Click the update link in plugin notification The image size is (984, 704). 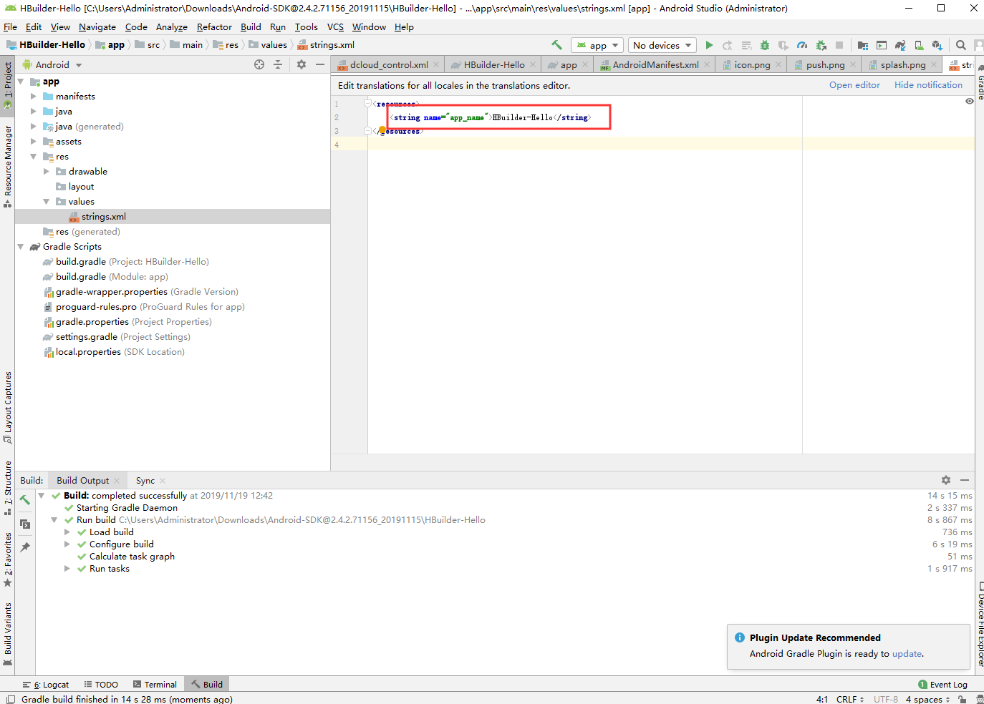point(907,654)
